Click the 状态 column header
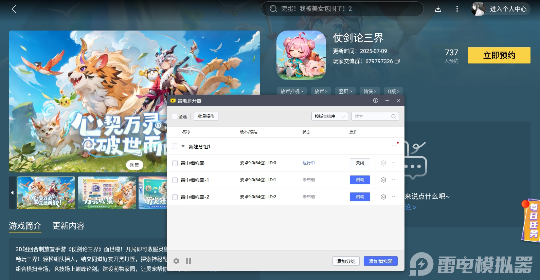 (306, 132)
